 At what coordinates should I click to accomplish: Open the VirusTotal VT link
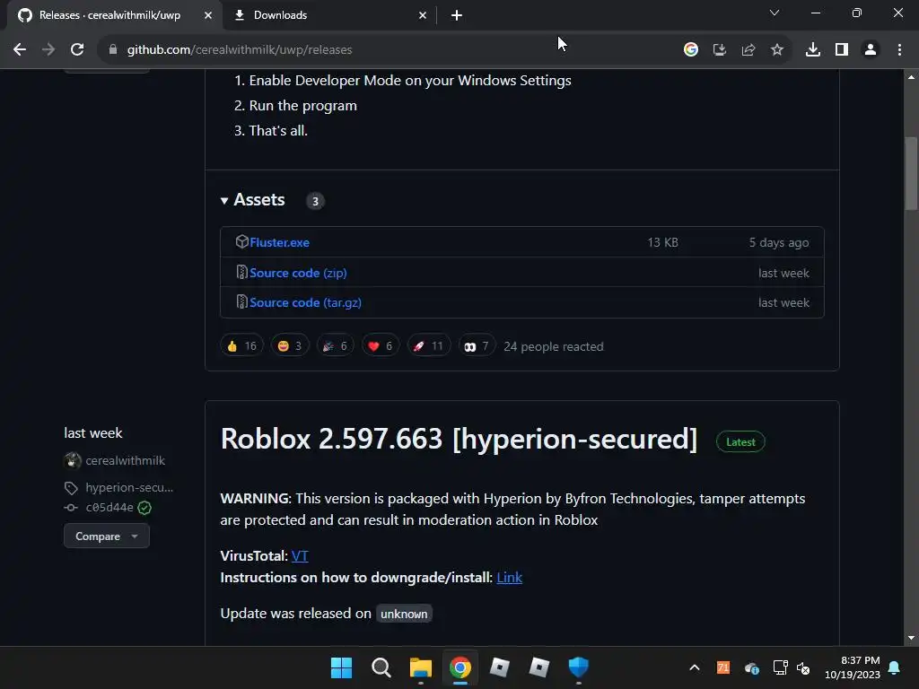click(300, 556)
